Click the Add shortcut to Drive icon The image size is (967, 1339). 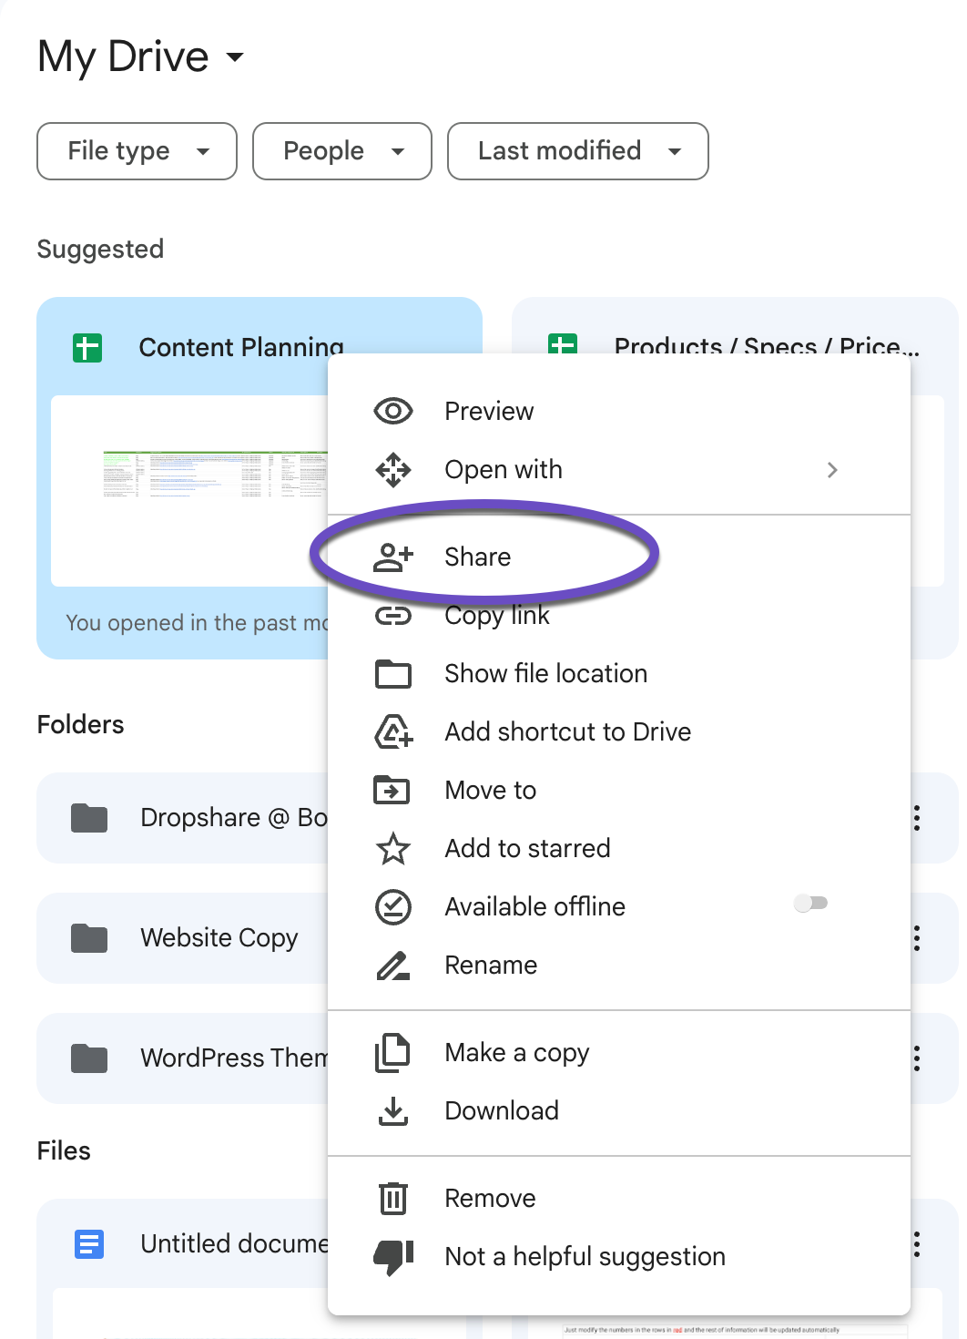392,731
